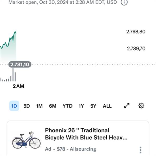This screenshot has width=156, height=156.
Task: Choose the 1Y time range
Action: click(81, 106)
